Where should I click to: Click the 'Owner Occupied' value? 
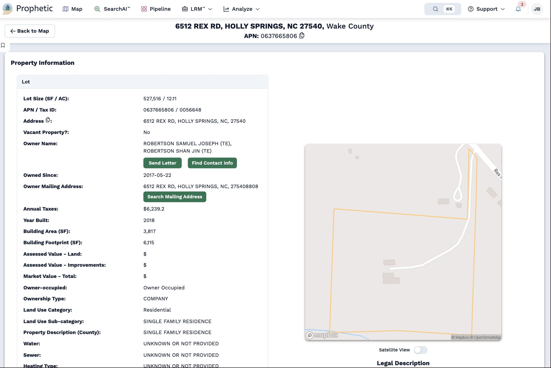pos(164,288)
